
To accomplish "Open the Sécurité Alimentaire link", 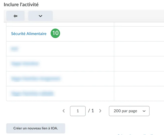I will click(29, 34).
